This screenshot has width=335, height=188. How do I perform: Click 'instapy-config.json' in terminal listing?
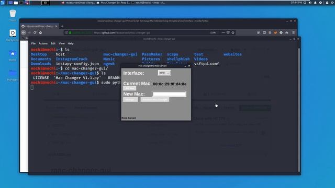77,64
